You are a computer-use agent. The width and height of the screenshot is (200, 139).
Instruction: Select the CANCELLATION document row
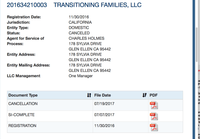click(22, 104)
